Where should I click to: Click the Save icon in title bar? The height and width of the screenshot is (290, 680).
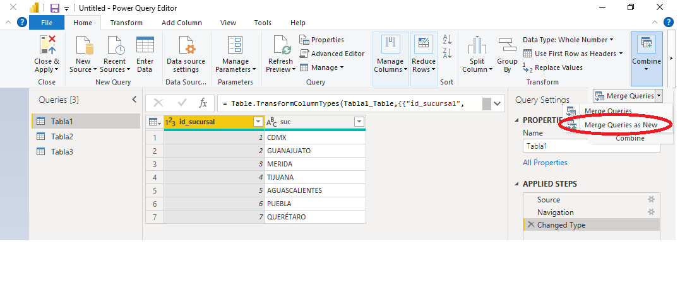[x=55, y=8]
